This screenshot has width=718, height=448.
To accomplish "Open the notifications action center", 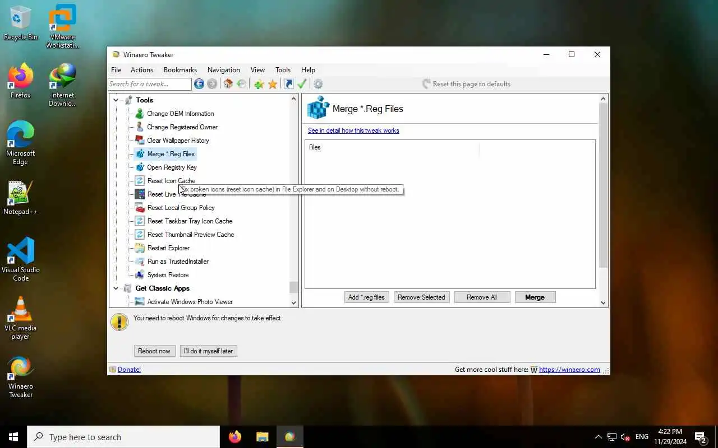I will pyautogui.click(x=700, y=437).
